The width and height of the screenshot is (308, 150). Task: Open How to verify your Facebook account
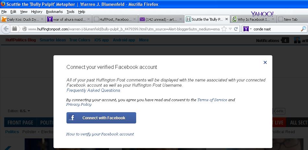[x=100, y=134]
